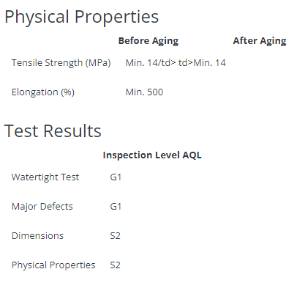Click the word AQL in the table header

point(192,155)
